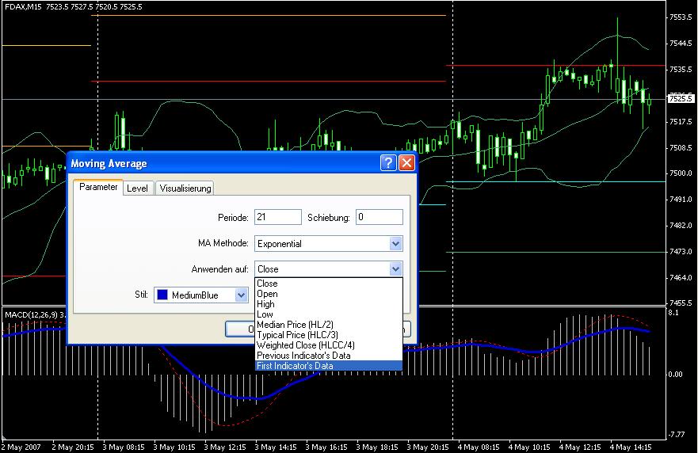This screenshot has height=453, width=698.
Task: Focus the Schiebung input field
Action: [x=379, y=217]
